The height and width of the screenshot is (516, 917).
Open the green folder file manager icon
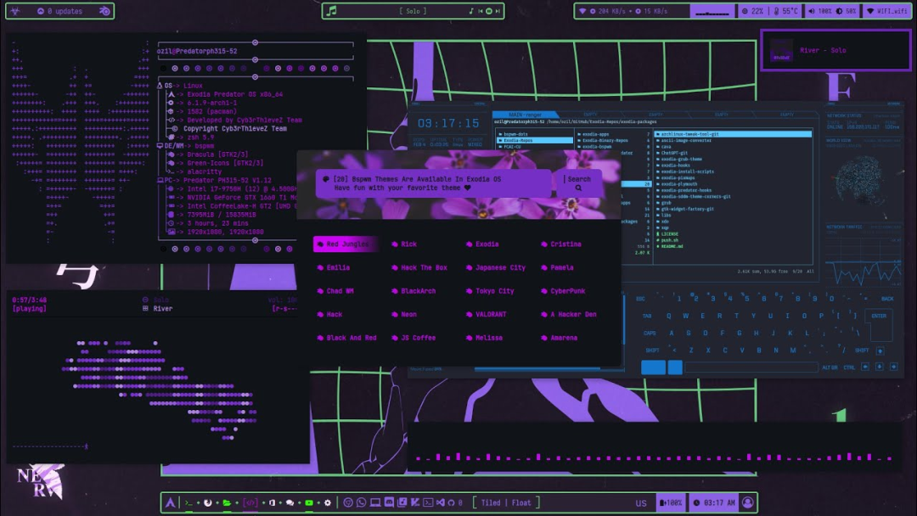pyautogui.click(x=227, y=502)
